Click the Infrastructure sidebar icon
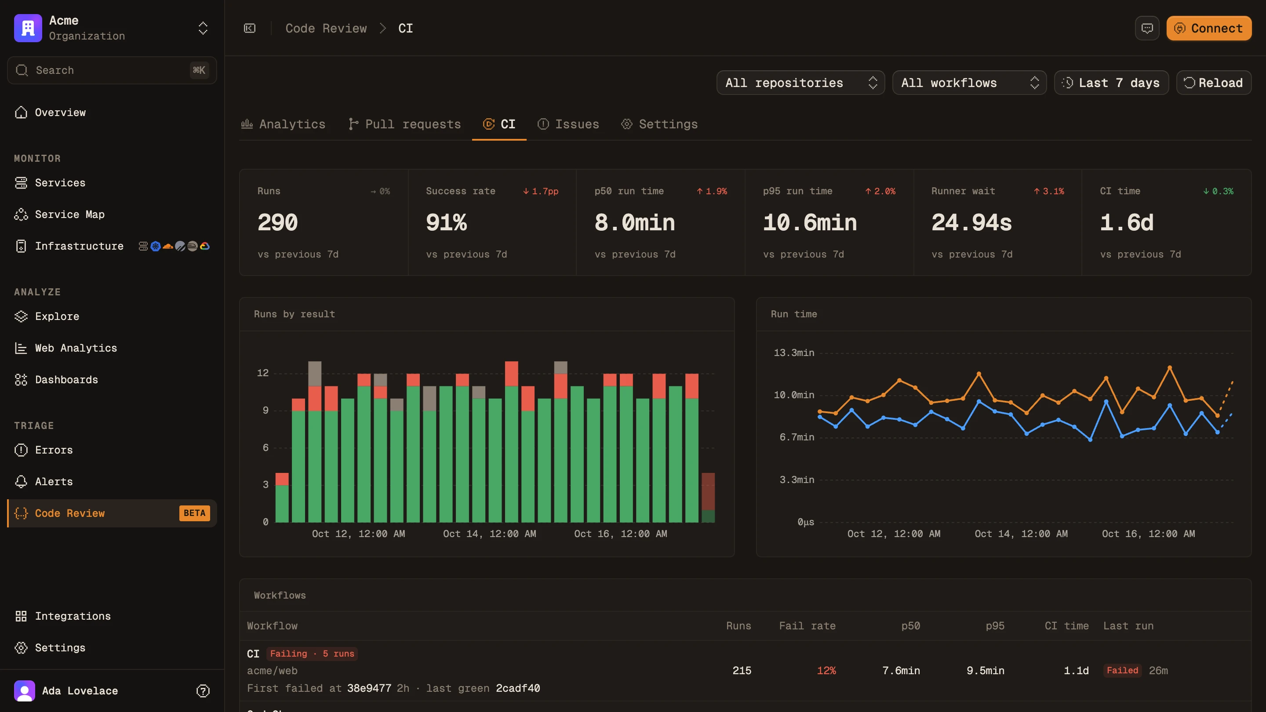Viewport: 1266px width, 712px height. pos(21,246)
